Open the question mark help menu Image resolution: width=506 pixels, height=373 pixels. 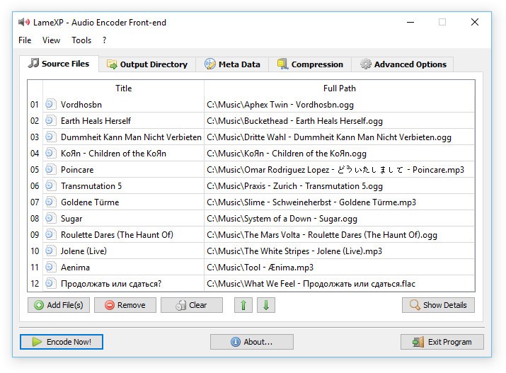pos(105,40)
